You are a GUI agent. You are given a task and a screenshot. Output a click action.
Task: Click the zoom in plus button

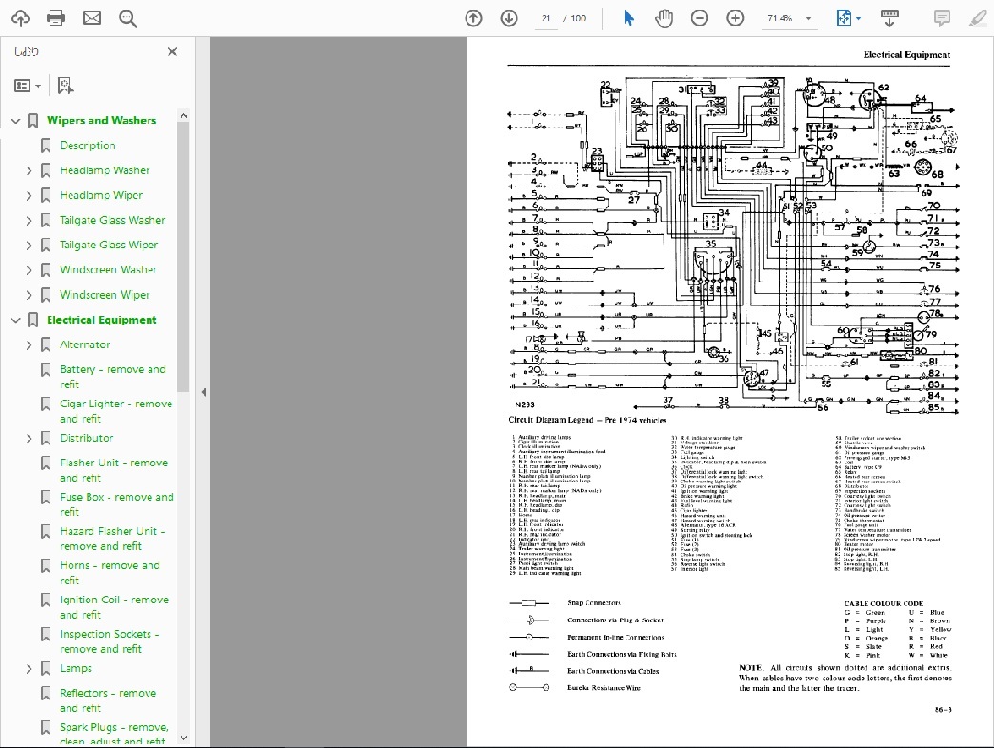pyautogui.click(x=735, y=18)
